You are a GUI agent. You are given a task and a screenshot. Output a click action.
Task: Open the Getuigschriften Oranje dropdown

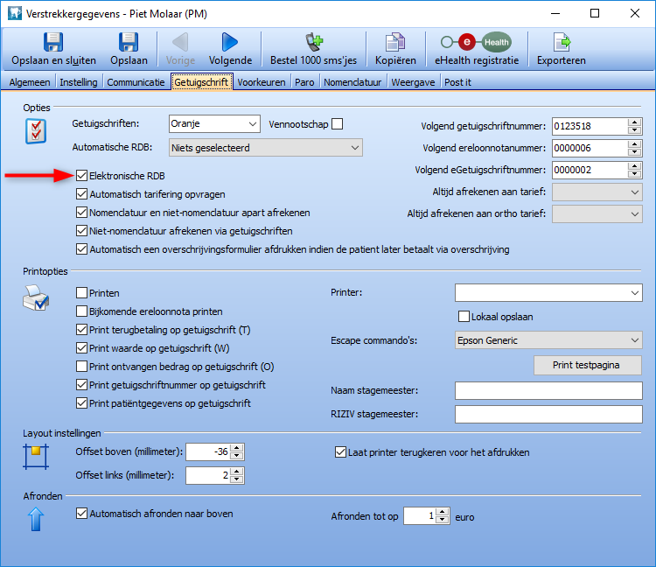pos(214,124)
